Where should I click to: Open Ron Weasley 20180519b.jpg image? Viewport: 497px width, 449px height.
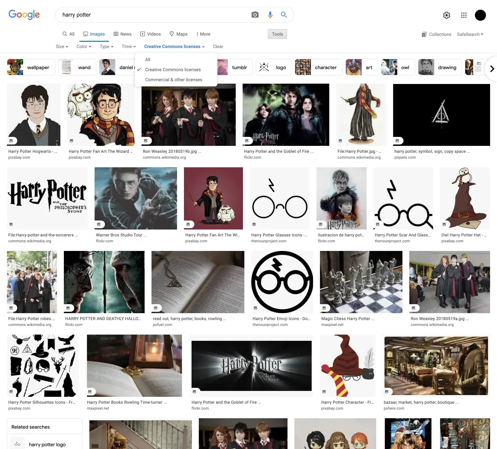pyautogui.click(x=188, y=114)
